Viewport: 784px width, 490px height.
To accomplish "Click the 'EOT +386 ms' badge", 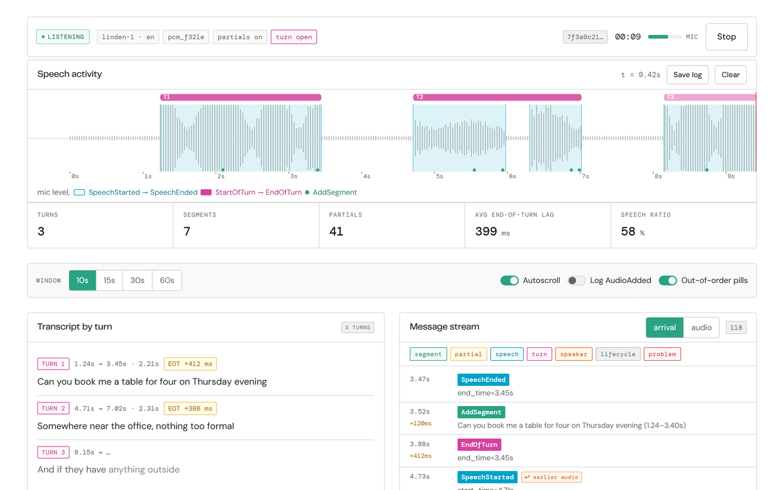I will tap(190, 408).
